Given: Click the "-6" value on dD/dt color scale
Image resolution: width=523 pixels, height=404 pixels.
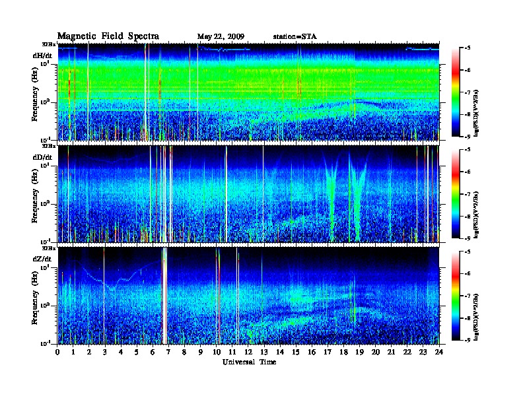Looking at the screenshot, I should point(468,172).
